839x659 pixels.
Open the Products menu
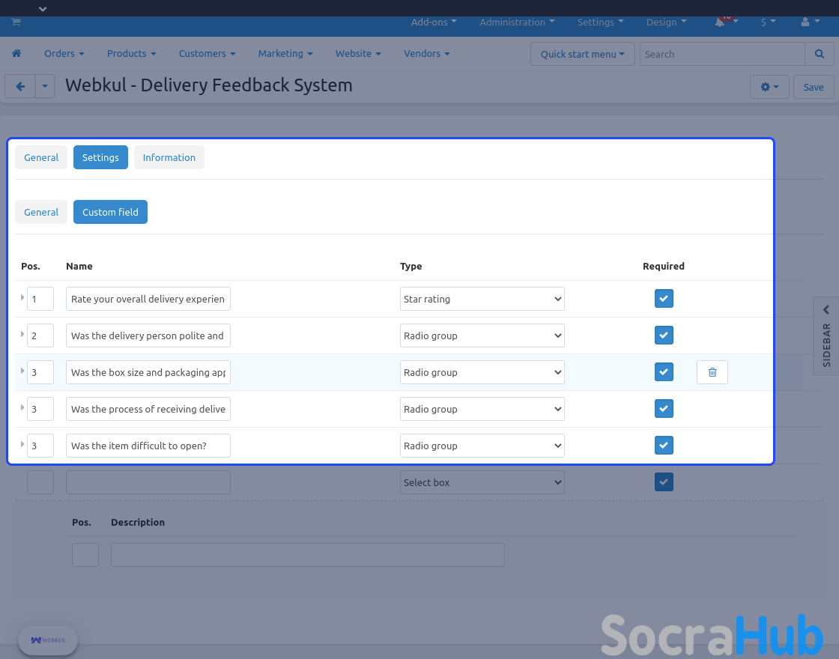(x=132, y=53)
